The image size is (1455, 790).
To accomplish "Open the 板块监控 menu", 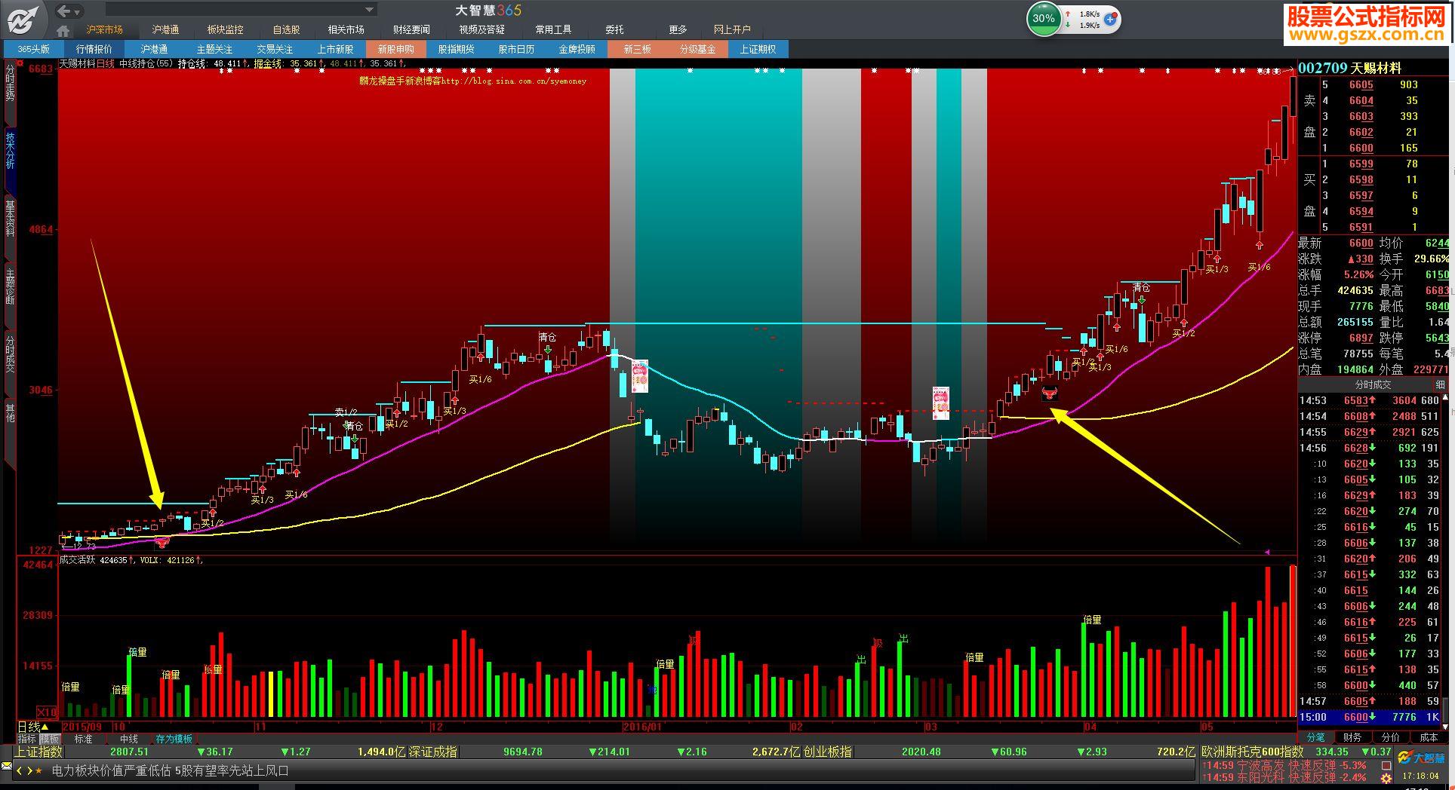I will [x=226, y=29].
